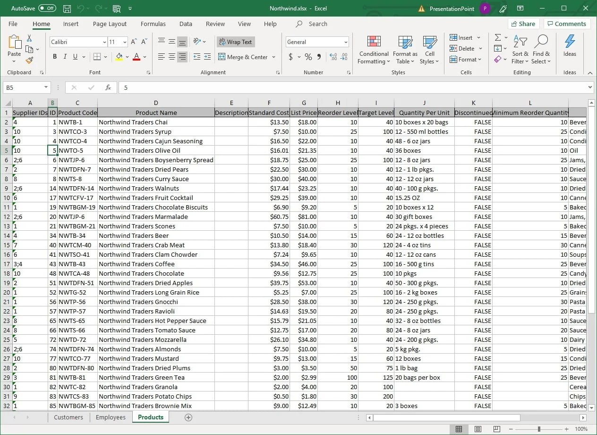Click the Save icon in title bar

67,9
